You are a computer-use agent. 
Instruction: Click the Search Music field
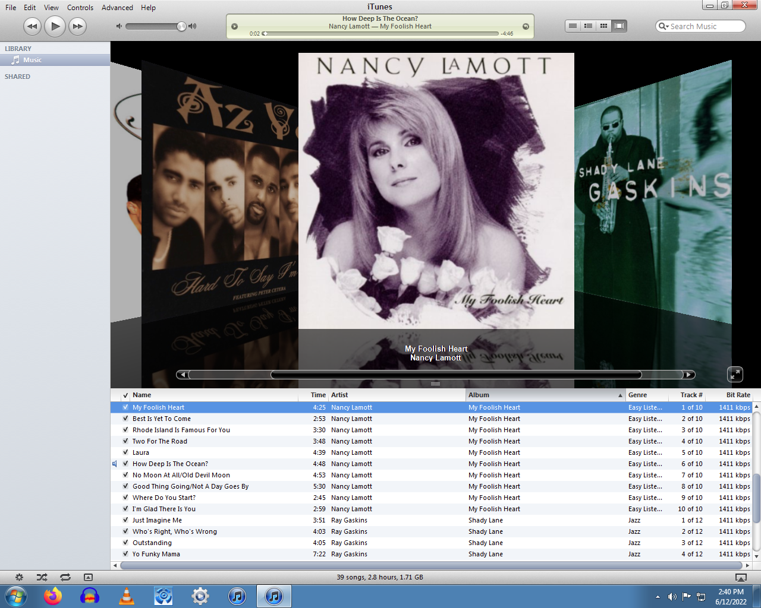coord(700,26)
